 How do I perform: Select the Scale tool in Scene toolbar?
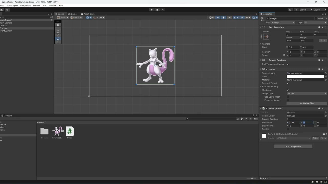click(x=58, y=35)
